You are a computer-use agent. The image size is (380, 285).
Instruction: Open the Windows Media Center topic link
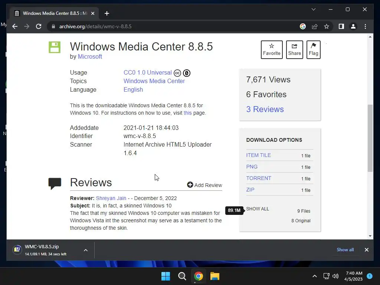(154, 81)
